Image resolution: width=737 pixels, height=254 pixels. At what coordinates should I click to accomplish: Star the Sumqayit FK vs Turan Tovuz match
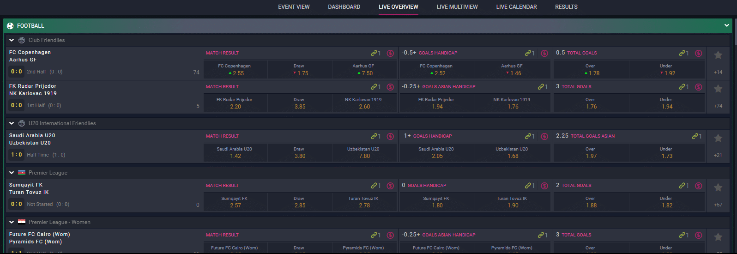[718, 187]
